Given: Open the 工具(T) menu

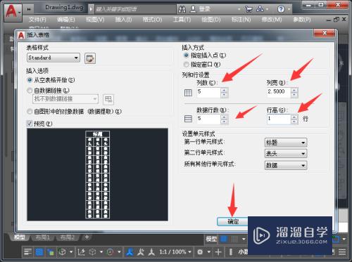Looking at the screenshot, I should pyautogui.click(x=182, y=20).
